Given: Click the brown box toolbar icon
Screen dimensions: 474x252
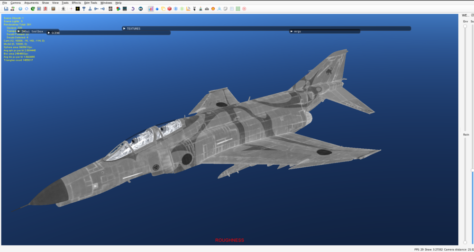Looking at the screenshot, I should (x=53, y=9).
